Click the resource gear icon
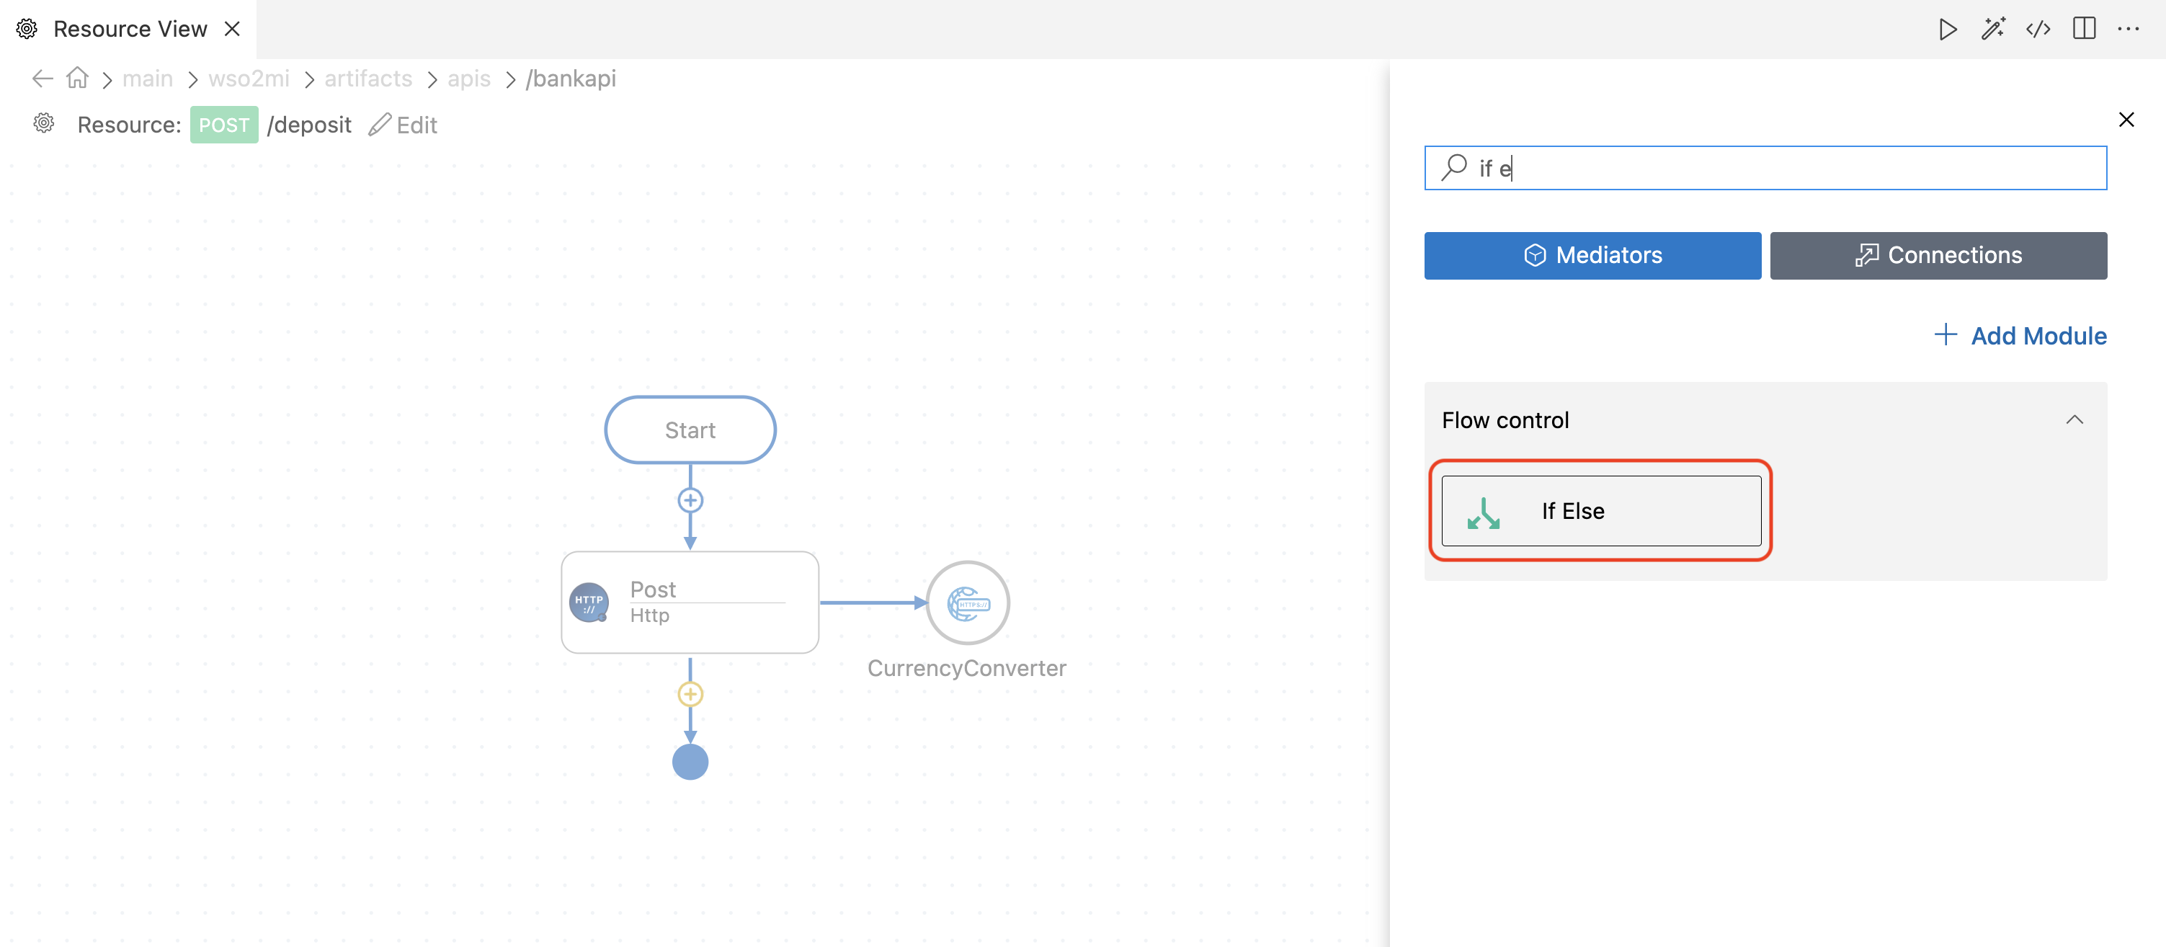The image size is (2166, 947). (x=44, y=124)
